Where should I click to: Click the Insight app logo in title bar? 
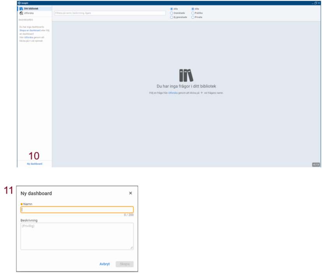[x=19, y=3]
